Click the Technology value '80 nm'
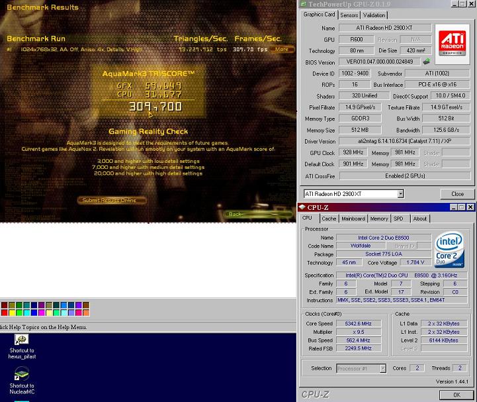Image resolution: width=477 pixels, height=402 pixels. (356, 50)
